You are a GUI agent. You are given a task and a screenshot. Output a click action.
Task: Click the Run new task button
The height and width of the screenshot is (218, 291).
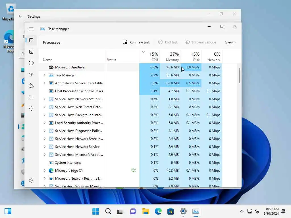click(x=136, y=42)
